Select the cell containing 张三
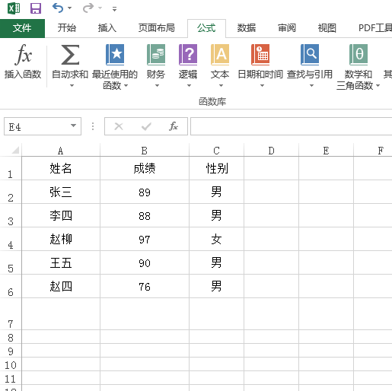392x391 pixels. click(x=61, y=192)
